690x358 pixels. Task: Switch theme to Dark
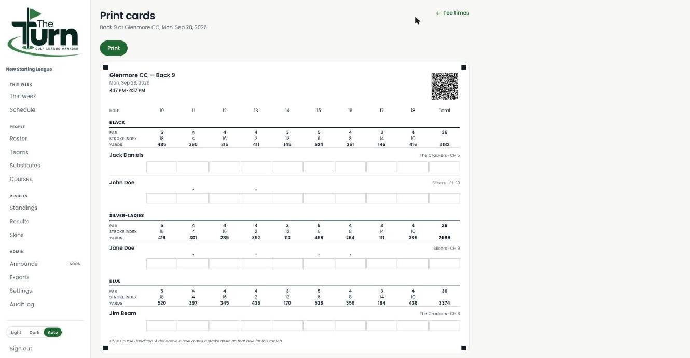34,332
